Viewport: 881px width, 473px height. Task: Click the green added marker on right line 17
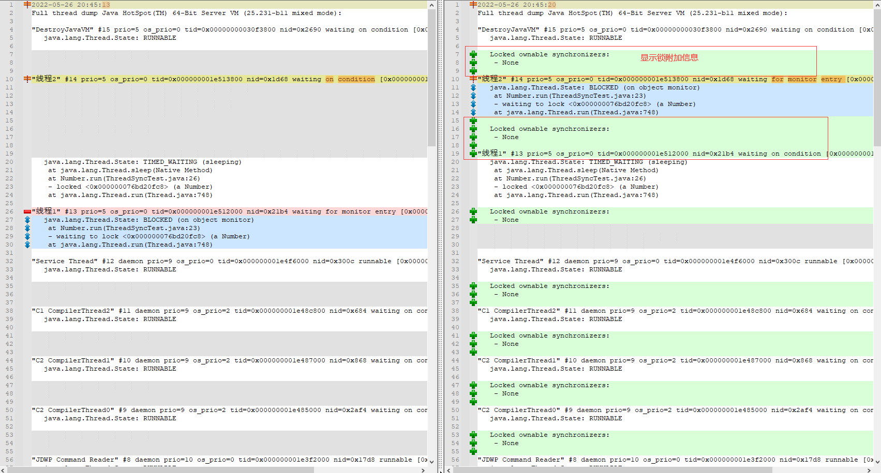click(x=473, y=137)
